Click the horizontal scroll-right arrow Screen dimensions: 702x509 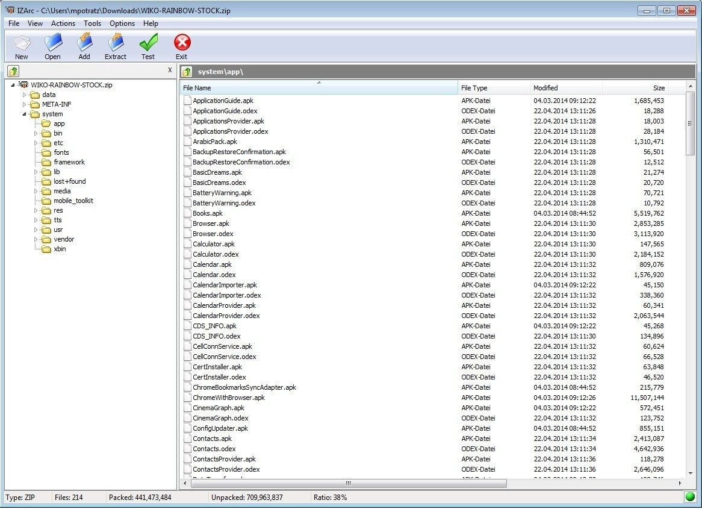[680, 483]
